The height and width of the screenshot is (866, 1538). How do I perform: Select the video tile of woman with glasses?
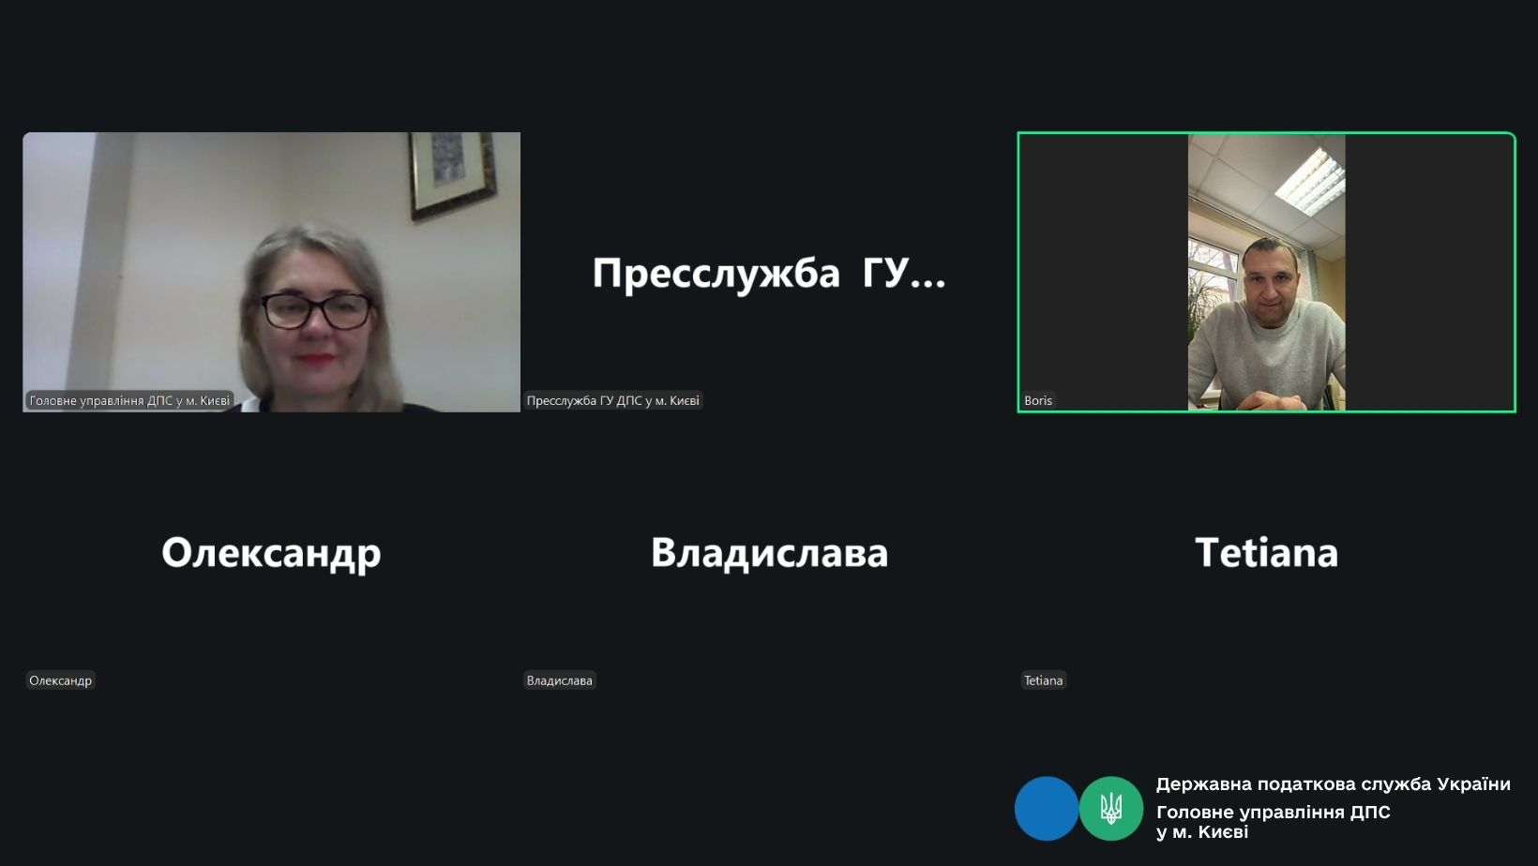coord(271,272)
